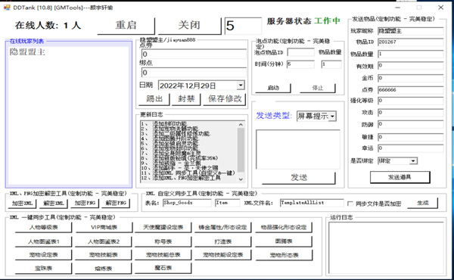Click the 保存修改 button
Image resolution: width=454 pixels, height=280 pixels.
225,99
